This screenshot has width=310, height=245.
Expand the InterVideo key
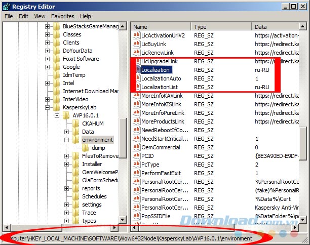click(47, 99)
